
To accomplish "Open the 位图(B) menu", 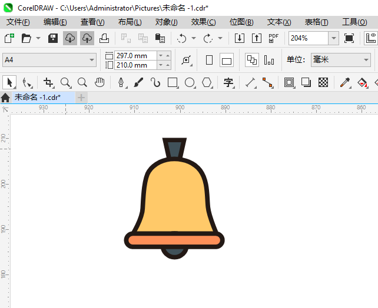I will pos(241,22).
